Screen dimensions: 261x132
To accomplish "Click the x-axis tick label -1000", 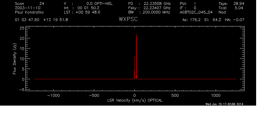I will 53,95.
